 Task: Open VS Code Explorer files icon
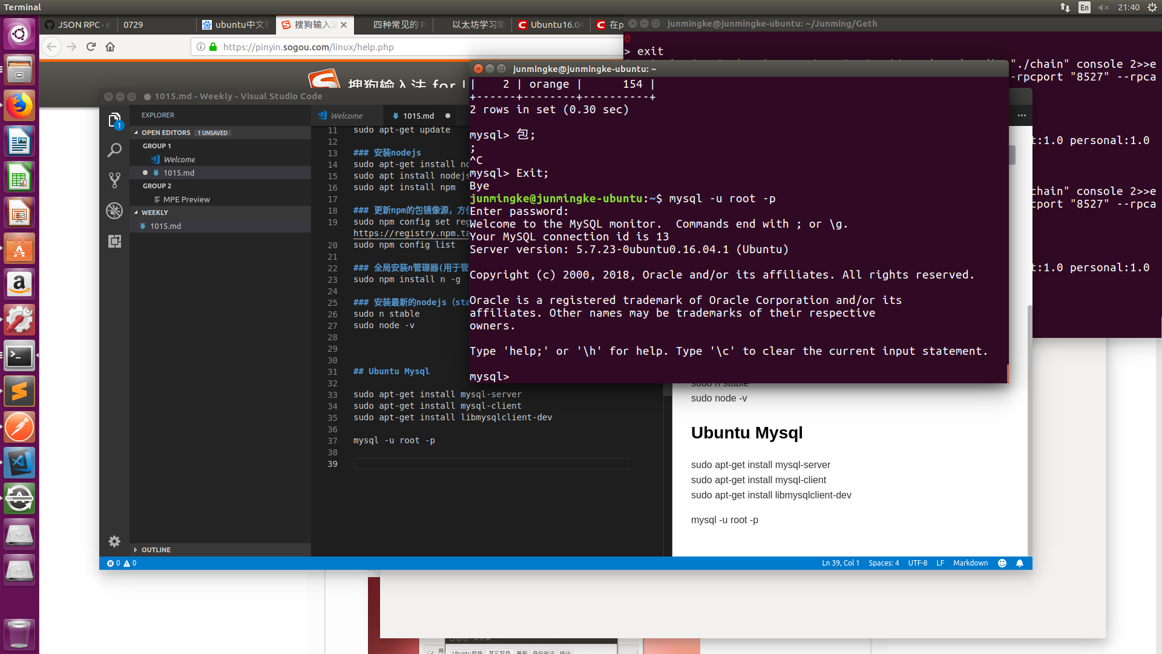click(114, 120)
